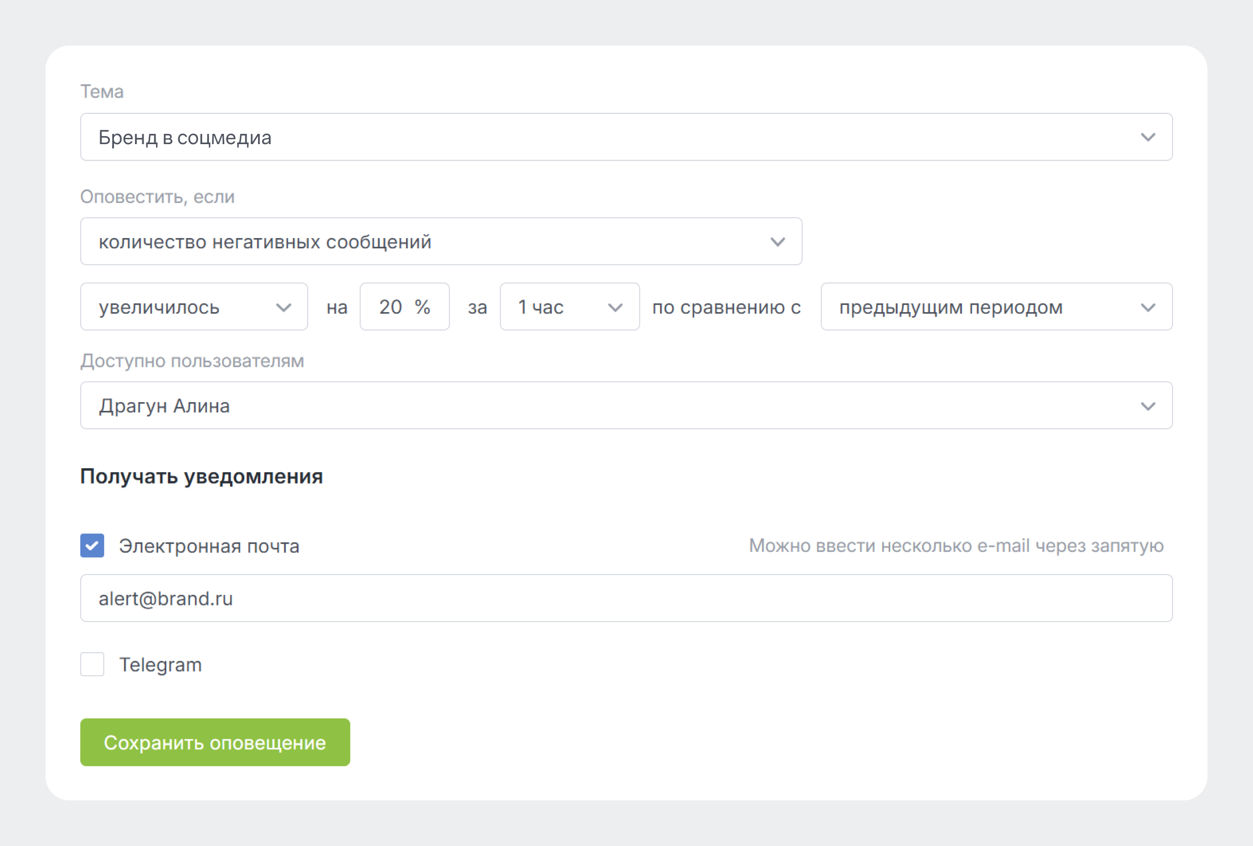Click the Telegram label text
Screen dimensions: 1253x846
160,665
